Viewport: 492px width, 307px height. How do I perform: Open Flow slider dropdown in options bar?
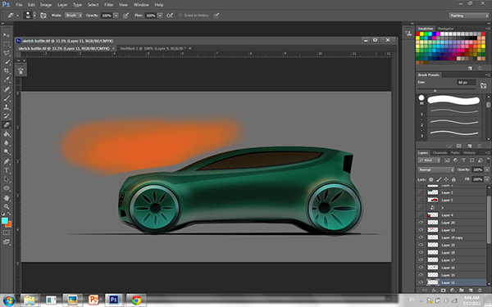160,16
